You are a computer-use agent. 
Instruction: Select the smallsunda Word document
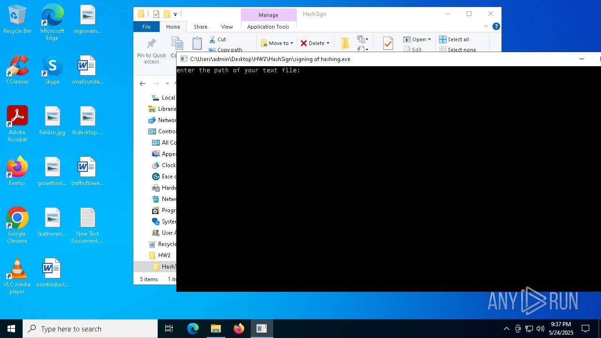[x=87, y=70]
